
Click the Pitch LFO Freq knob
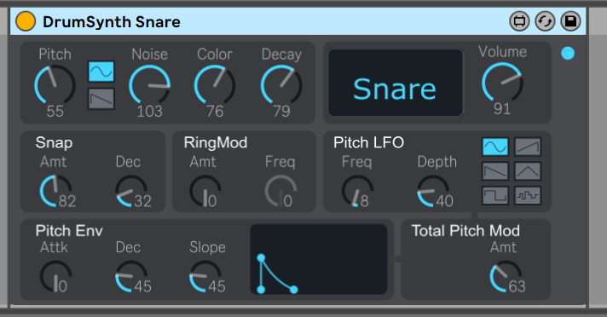click(357, 191)
